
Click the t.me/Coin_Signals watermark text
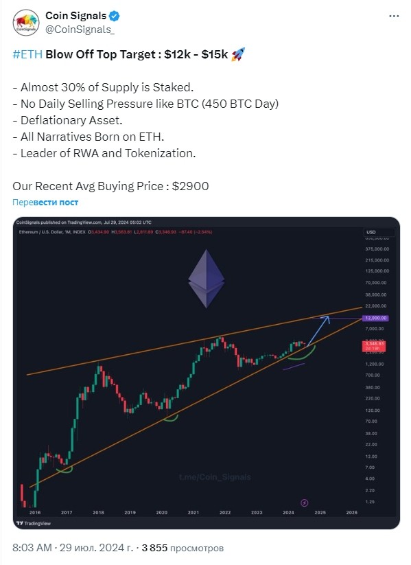coord(215,477)
